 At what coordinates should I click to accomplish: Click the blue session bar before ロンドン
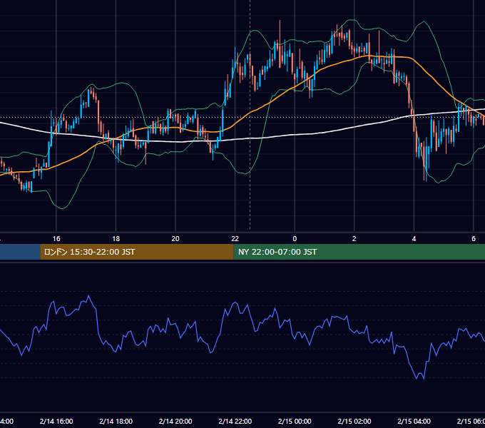[x=20, y=252]
